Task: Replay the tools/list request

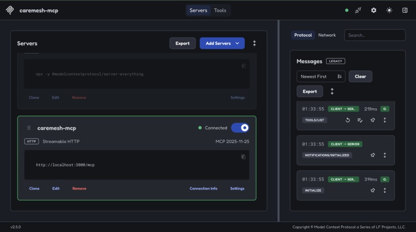Action: coord(347,120)
